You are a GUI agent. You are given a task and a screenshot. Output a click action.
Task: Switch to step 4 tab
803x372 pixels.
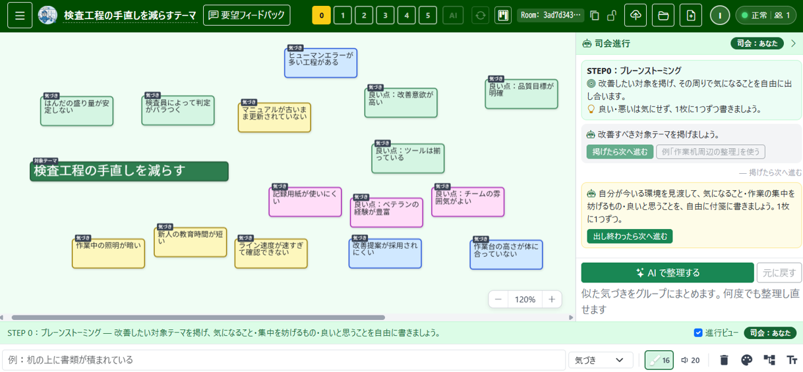point(406,15)
